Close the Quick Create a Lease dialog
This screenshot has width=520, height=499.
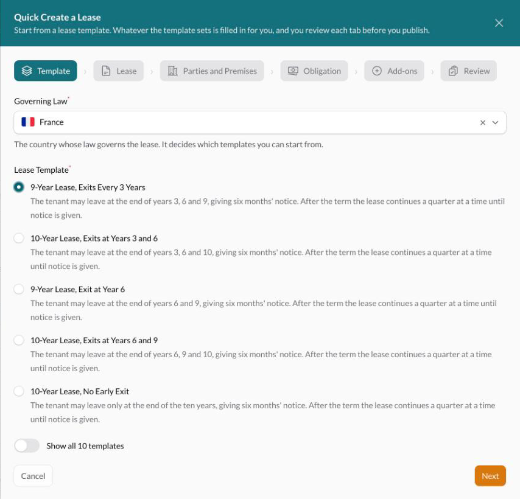click(499, 23)
